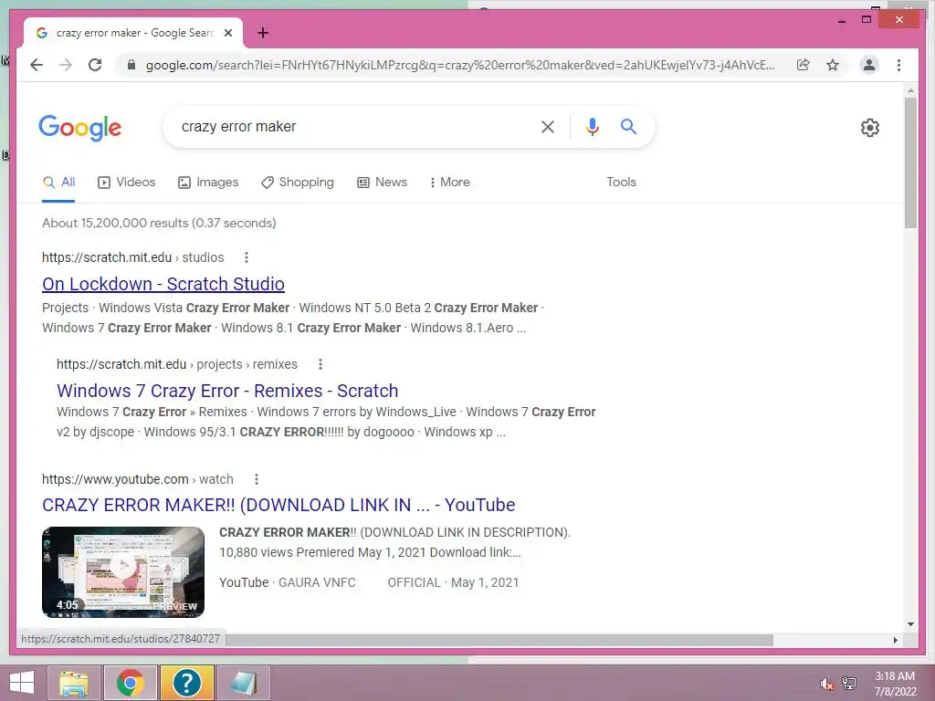
Task: Click the 'https://scratch.mit.edu › studios' breadcrumb
Action: (x=133, y=257)
